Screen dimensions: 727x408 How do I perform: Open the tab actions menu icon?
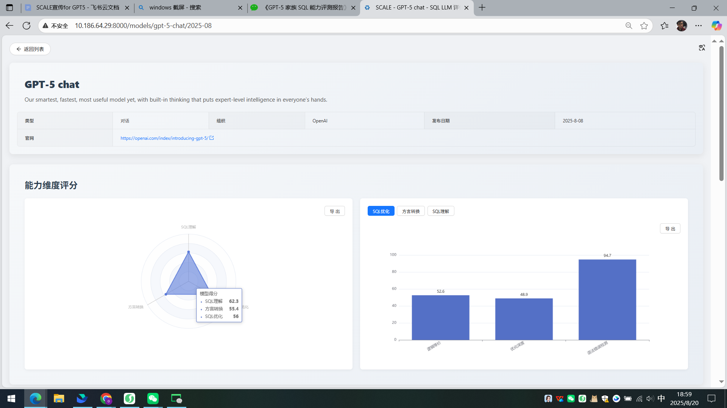click(9, 8)
